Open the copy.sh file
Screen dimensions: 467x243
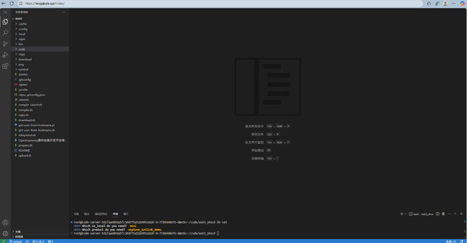click(40, 115)
